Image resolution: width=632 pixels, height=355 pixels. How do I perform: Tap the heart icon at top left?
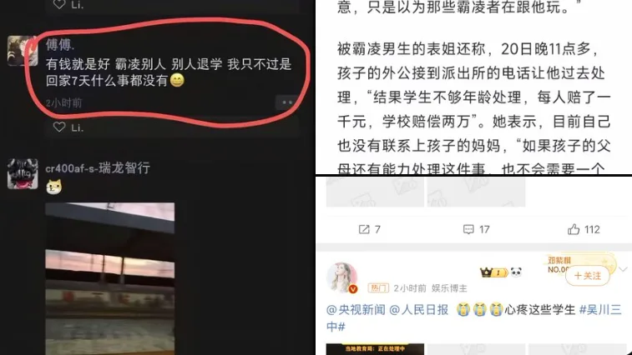tap(59, 4)
